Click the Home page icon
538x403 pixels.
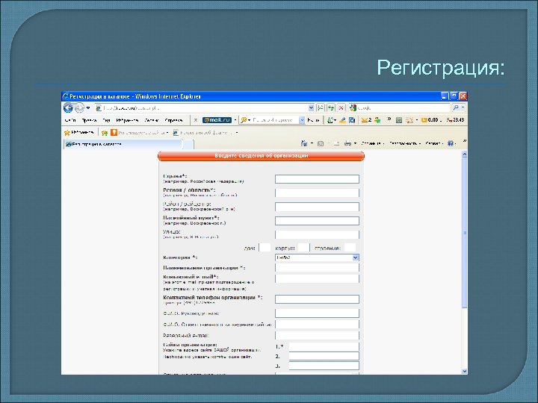point(304,143)
